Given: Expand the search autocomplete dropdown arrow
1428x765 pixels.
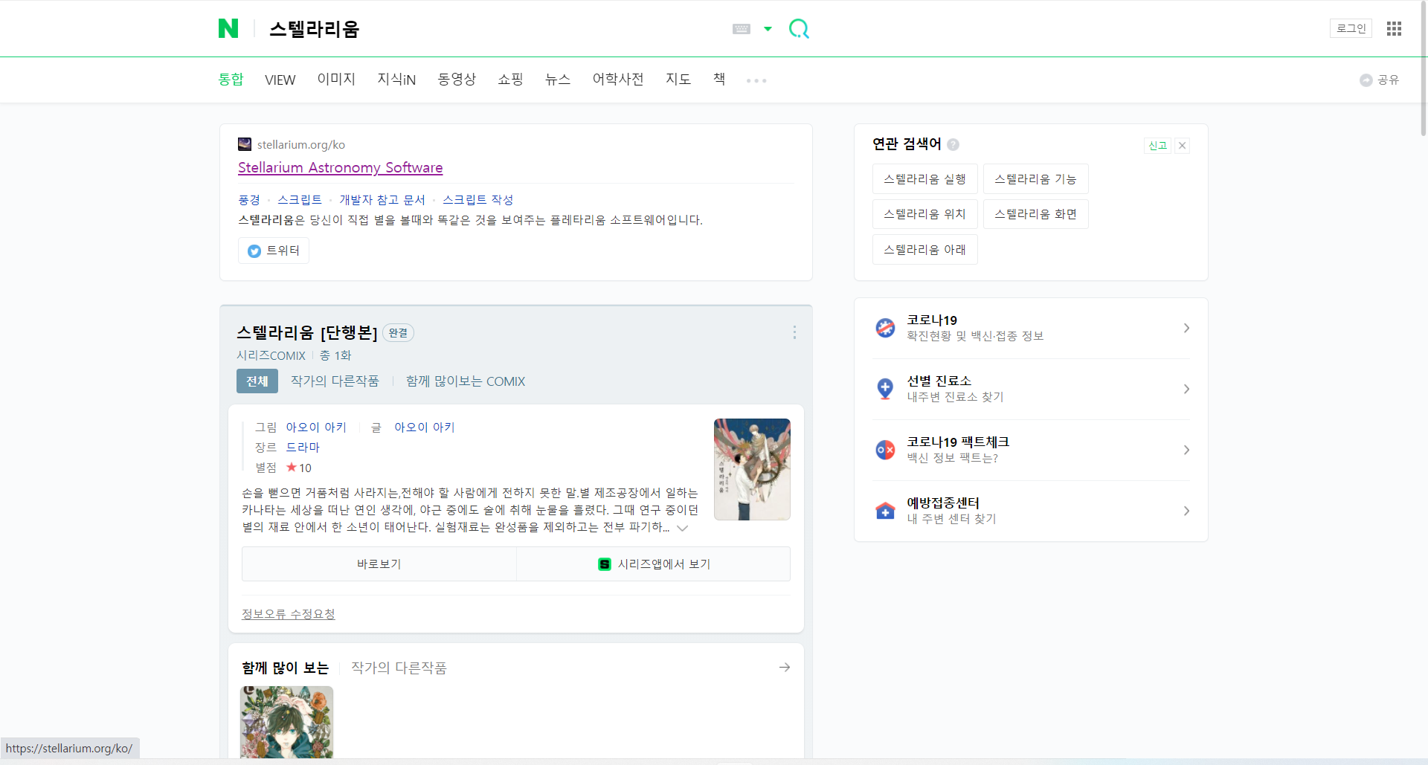Looking at the screenshot, I should pos(768,29).
